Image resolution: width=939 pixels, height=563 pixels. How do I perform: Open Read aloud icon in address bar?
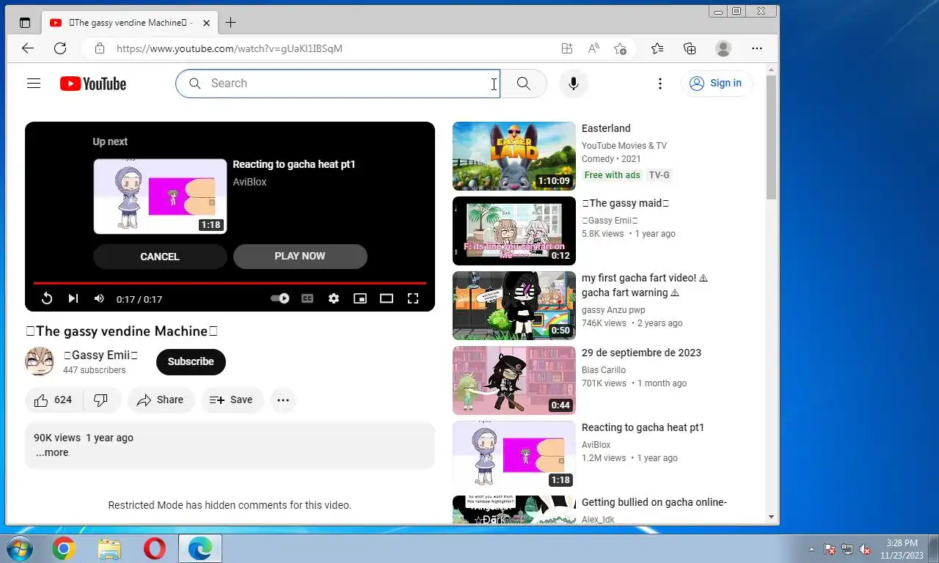(x=593, y=48)
